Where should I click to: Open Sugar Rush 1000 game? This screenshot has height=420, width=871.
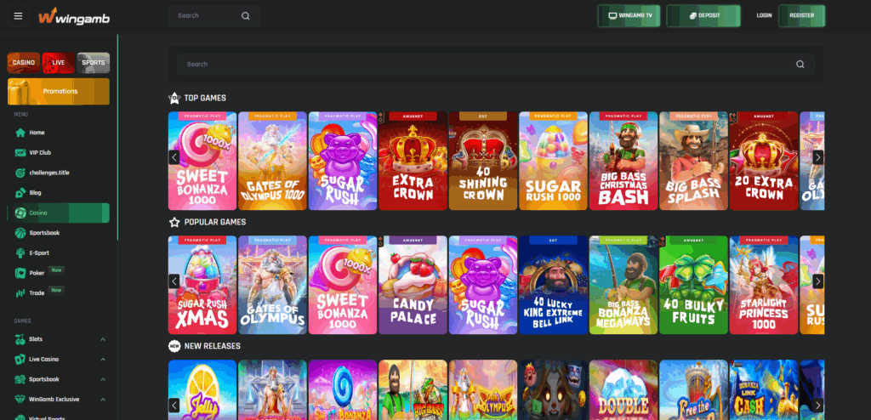(x=553, y=161)
